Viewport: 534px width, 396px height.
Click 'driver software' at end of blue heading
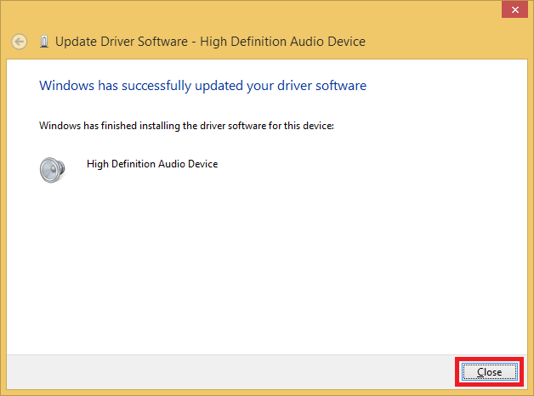(321, 86)
